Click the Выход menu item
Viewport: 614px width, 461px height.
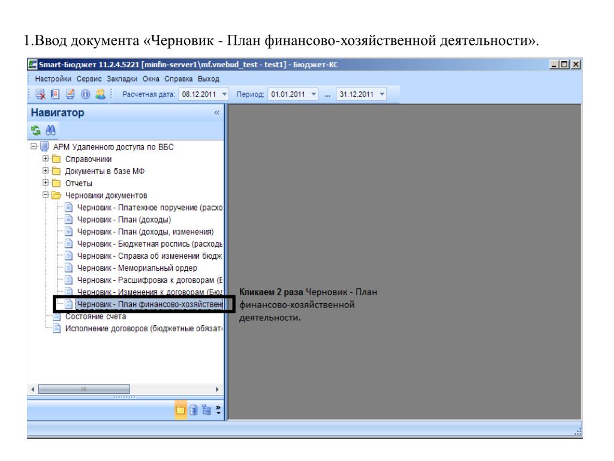208,79
